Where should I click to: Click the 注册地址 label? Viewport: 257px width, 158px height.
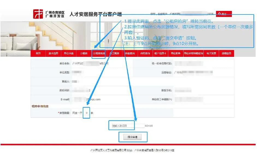click(167, 72)
